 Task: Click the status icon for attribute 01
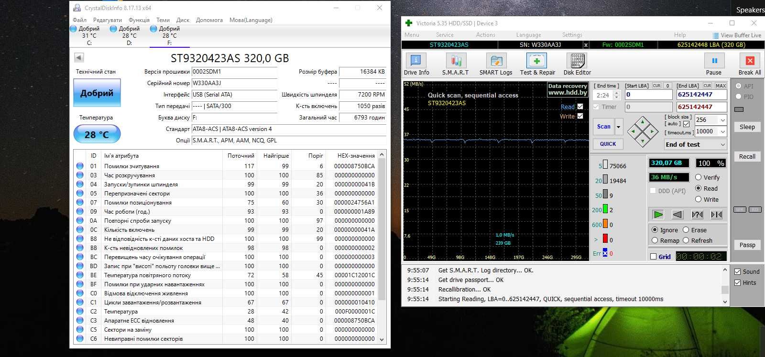[80, 166]
